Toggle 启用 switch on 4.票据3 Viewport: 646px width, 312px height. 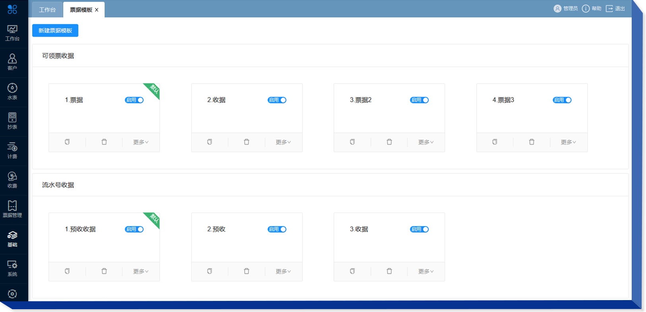point(562,100)
